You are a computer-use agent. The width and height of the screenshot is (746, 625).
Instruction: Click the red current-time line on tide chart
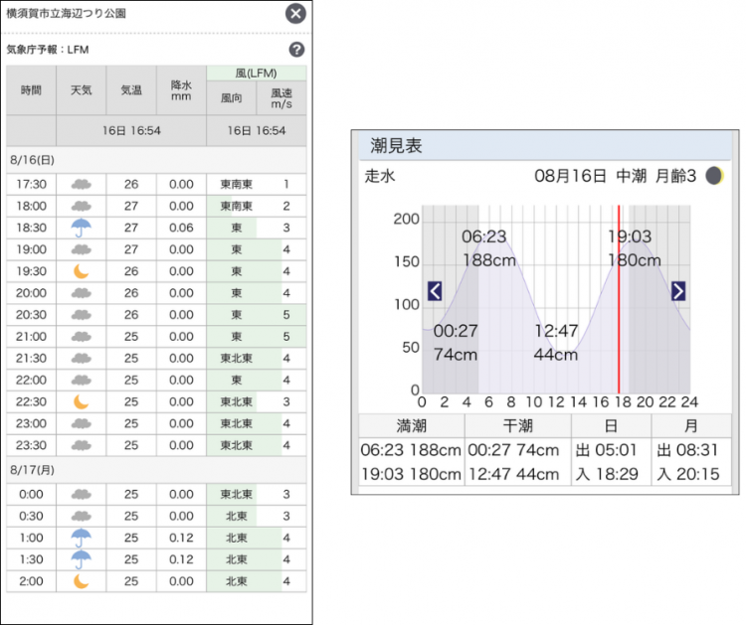pyautogui.click(x=619, y=299)
